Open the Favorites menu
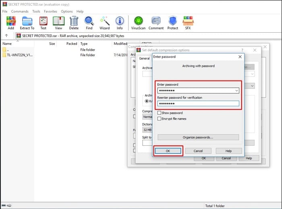 [50, 11]
